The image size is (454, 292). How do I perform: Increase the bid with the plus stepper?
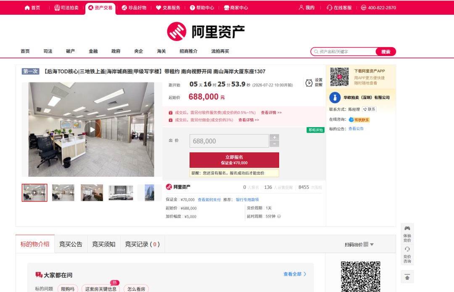click(x=274, y=137)
